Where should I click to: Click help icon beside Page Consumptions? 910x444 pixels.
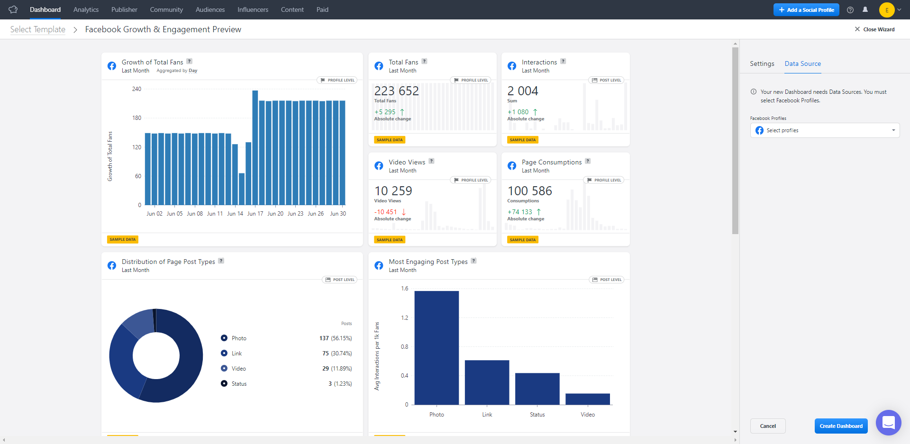pos(588,161)
